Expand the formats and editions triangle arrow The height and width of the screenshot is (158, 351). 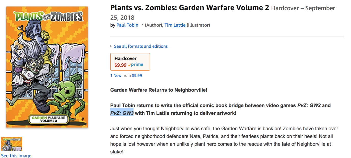coord(111,46)
